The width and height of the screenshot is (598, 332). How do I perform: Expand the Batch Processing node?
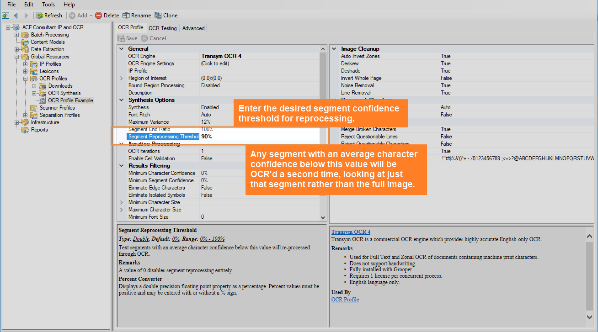[x=16, y=35]
